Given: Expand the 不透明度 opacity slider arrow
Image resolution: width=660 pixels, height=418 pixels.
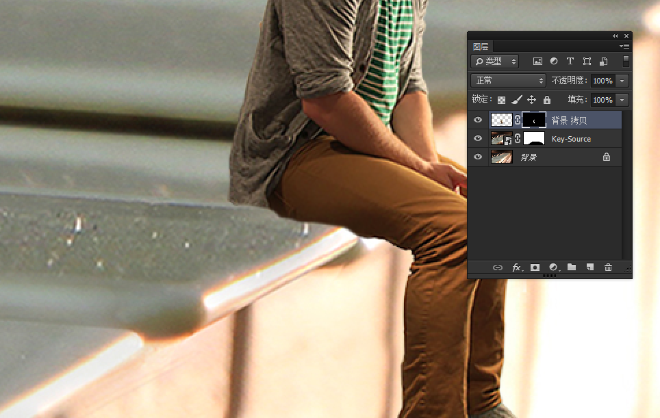Looking at the screenshot, I should click(622, 81).
